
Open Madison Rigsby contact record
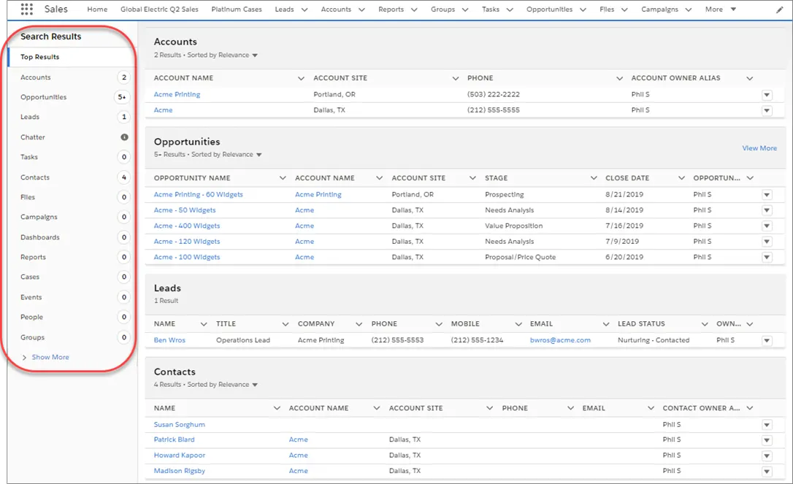[x=179, y=472]
